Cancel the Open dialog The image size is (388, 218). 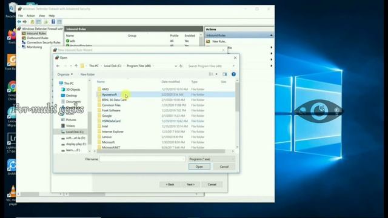point(224,167)
